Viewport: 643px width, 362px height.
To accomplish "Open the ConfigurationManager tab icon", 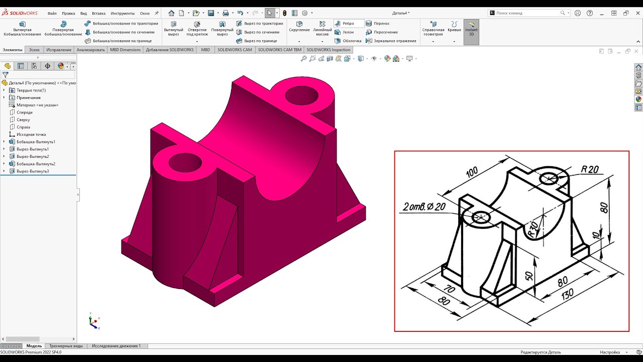I will (34, 66).
